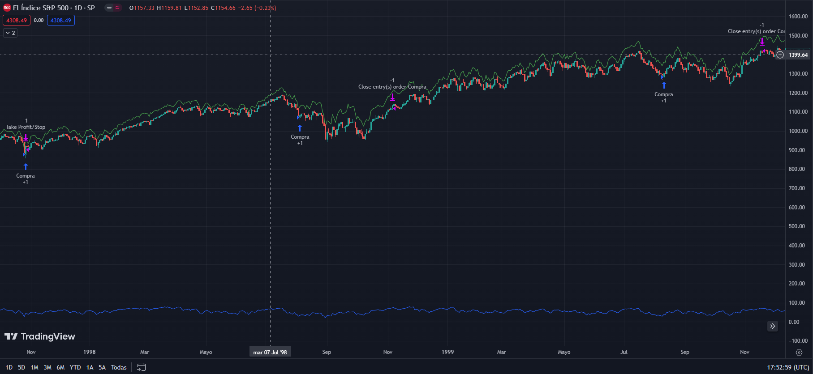This screenshot has width=813, height=374.
Task: Open the El Índice S&P 500 symbol title
Action: (x=54, y=8)
